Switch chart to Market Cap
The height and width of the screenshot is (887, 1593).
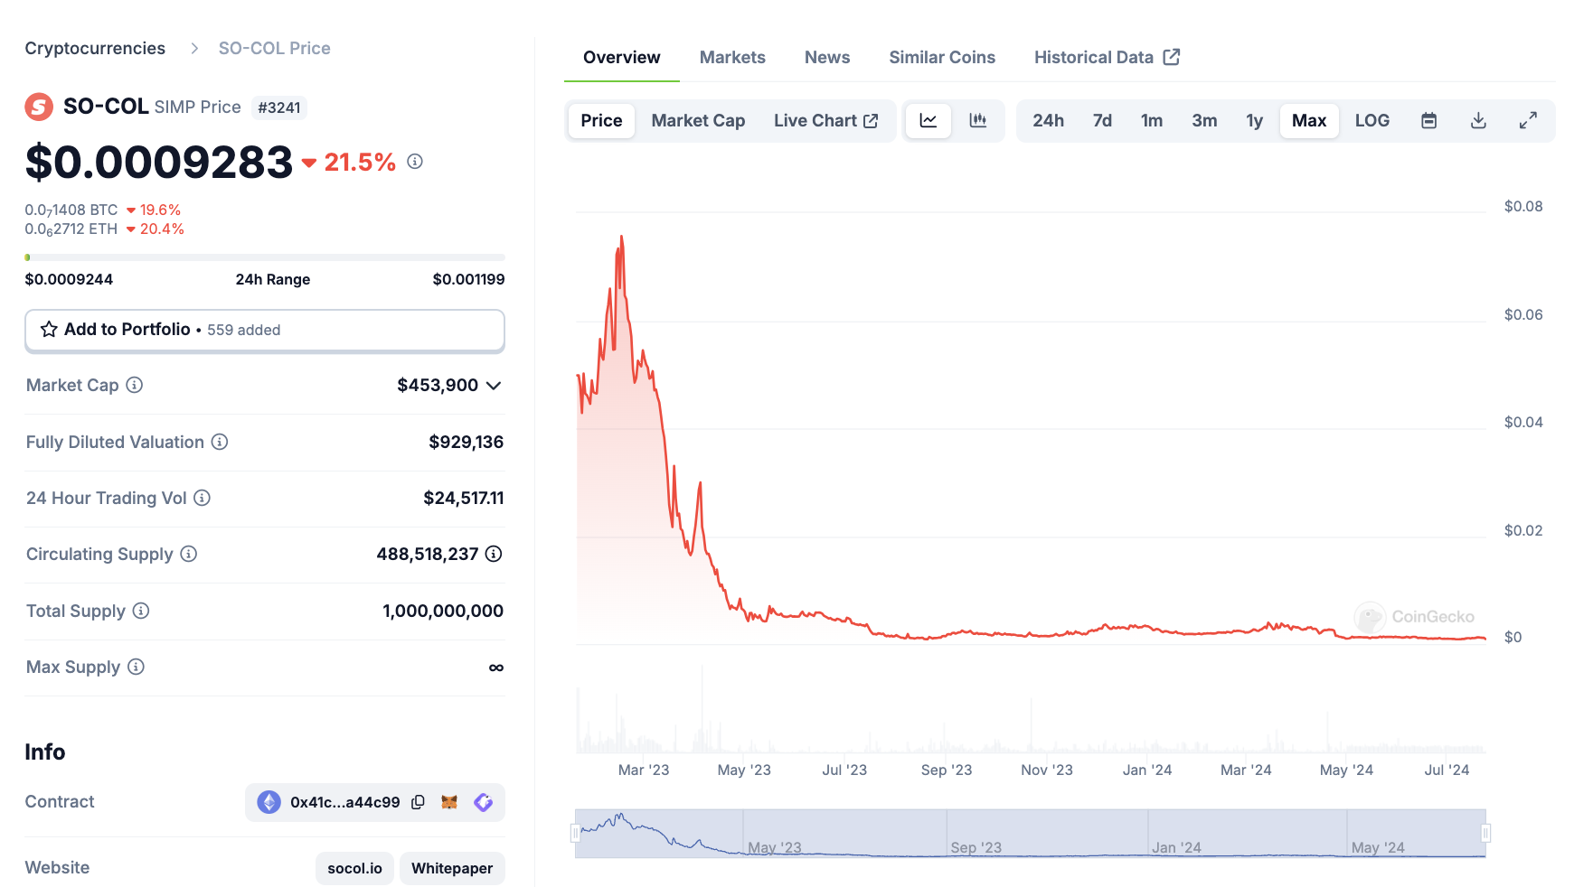click(698, 120)
